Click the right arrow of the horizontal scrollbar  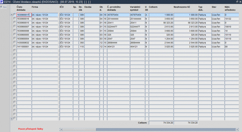(237, 130)
